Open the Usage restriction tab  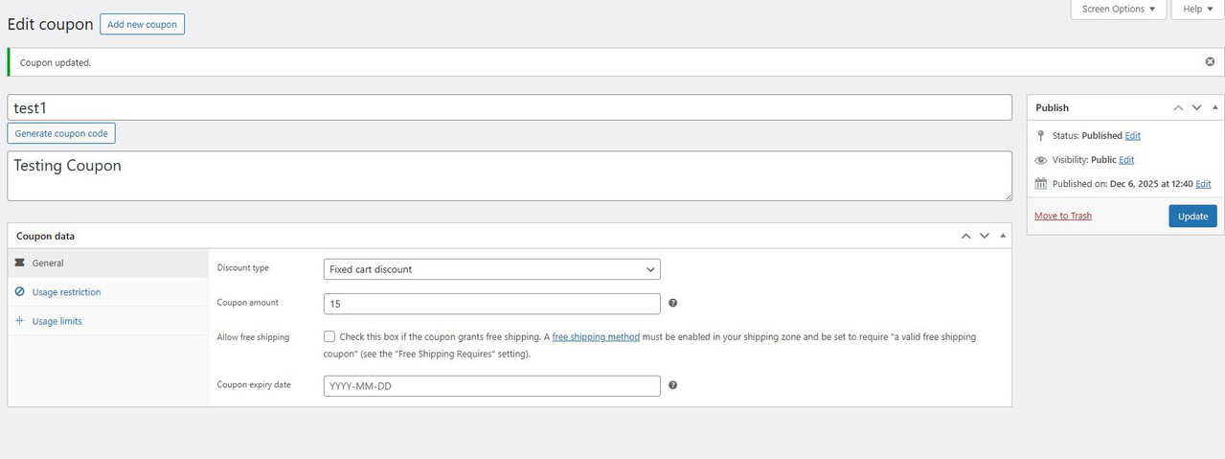[107, 292]
